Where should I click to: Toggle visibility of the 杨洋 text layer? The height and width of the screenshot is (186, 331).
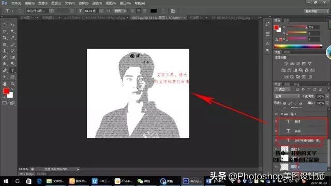click(276, 122)
